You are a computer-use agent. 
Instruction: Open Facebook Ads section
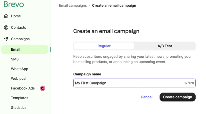(23, 88)
